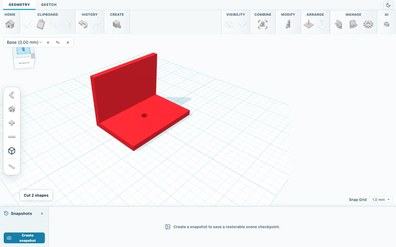Toggle dark mode moon button
396x247 pixels.
click(x=388, y=5)
